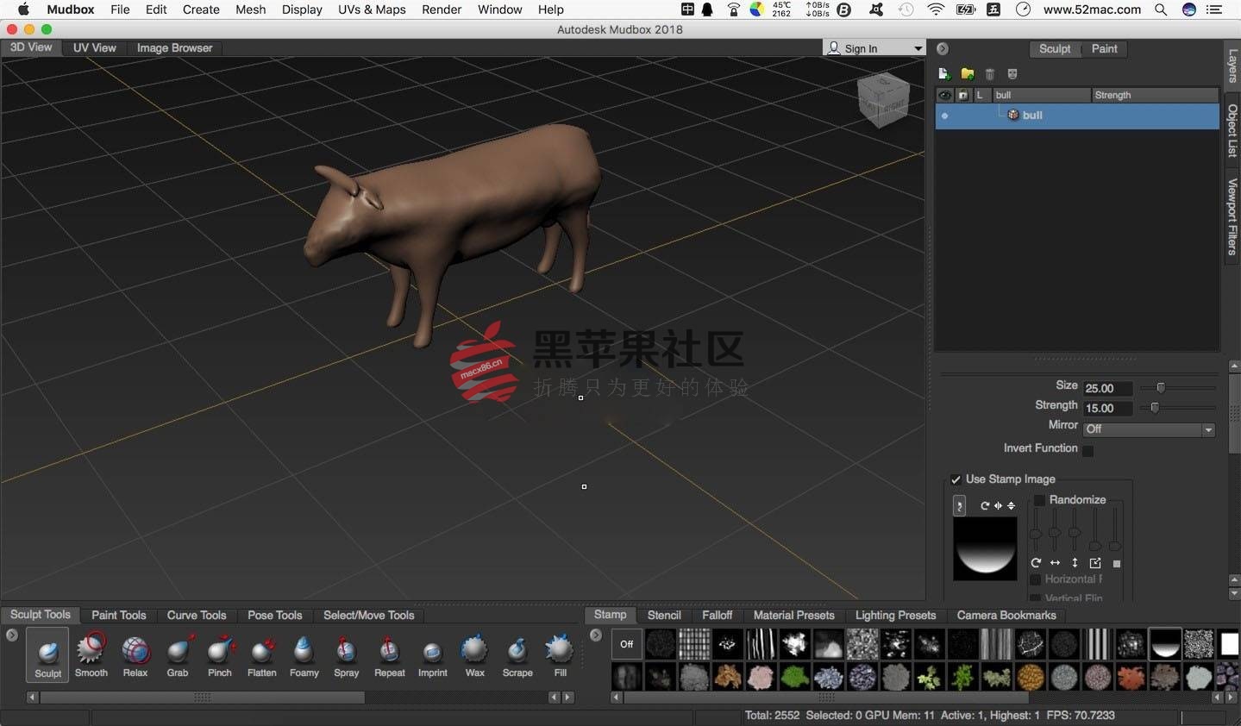The image size is (1241, 726).
Task: Open the Wi-Fi status menu
Action: click(x=936, y=9)
